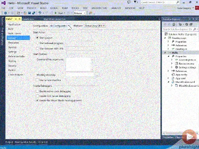Select the Start project radio button
Screen dimensions: 199x149
click(x=37, y=38)
